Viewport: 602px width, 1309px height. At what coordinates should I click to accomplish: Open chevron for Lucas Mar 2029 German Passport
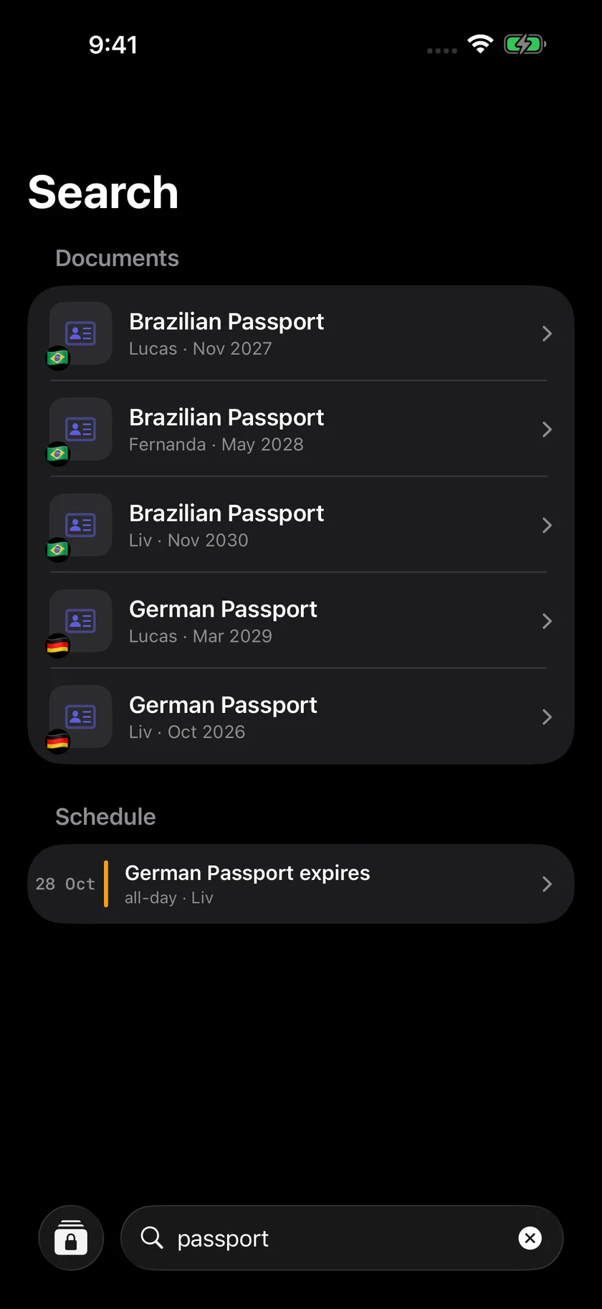point(547,620)
